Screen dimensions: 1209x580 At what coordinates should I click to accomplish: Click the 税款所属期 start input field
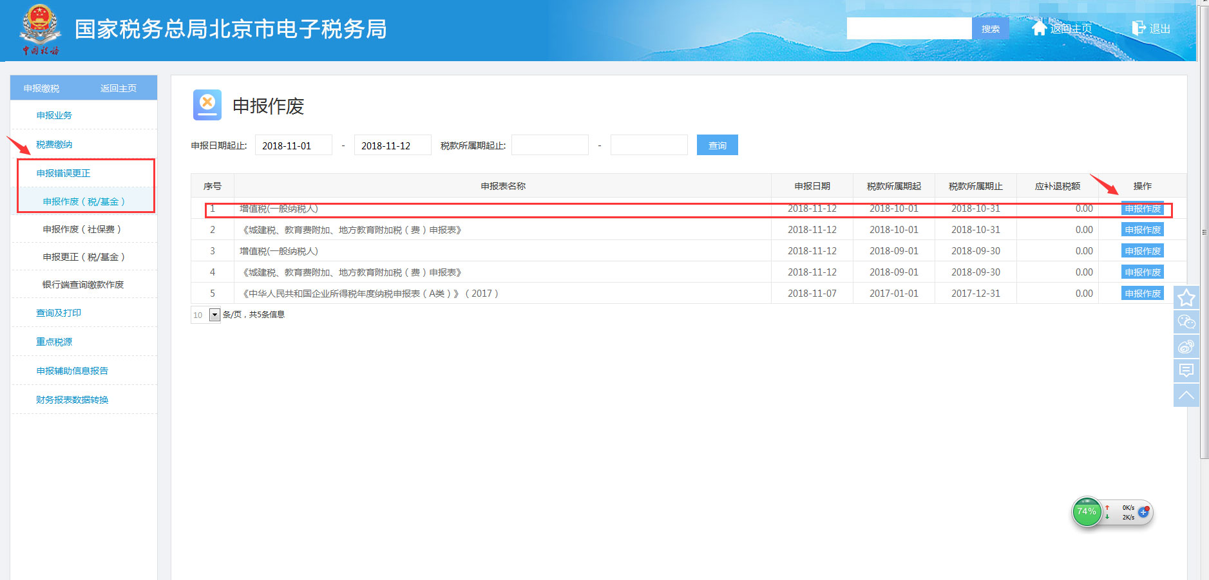tap(550, 145)
